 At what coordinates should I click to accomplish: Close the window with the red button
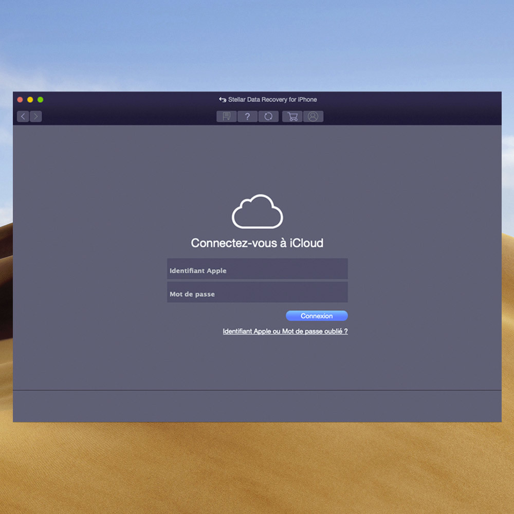[20, 100]
